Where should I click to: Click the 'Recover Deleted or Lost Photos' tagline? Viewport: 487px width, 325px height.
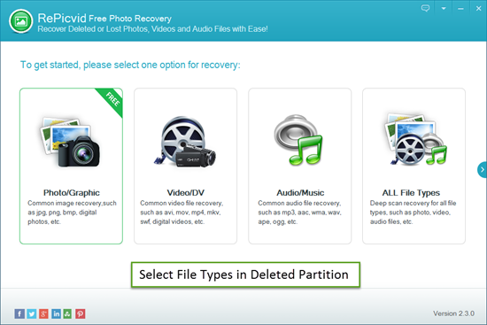(152, 29)
